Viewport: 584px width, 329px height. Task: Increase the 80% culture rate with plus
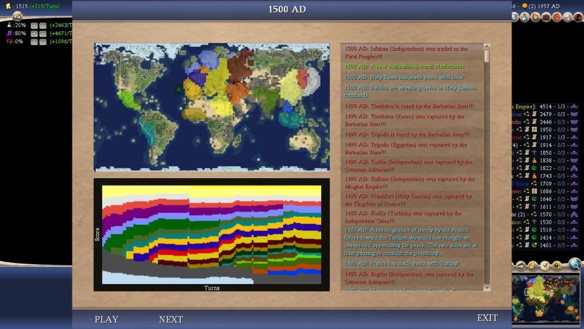[x=34, y=34]
